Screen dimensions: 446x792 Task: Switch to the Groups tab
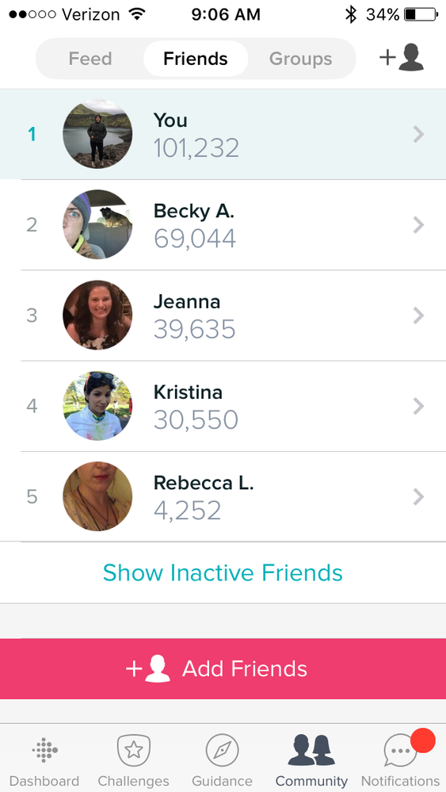(301, 59)
